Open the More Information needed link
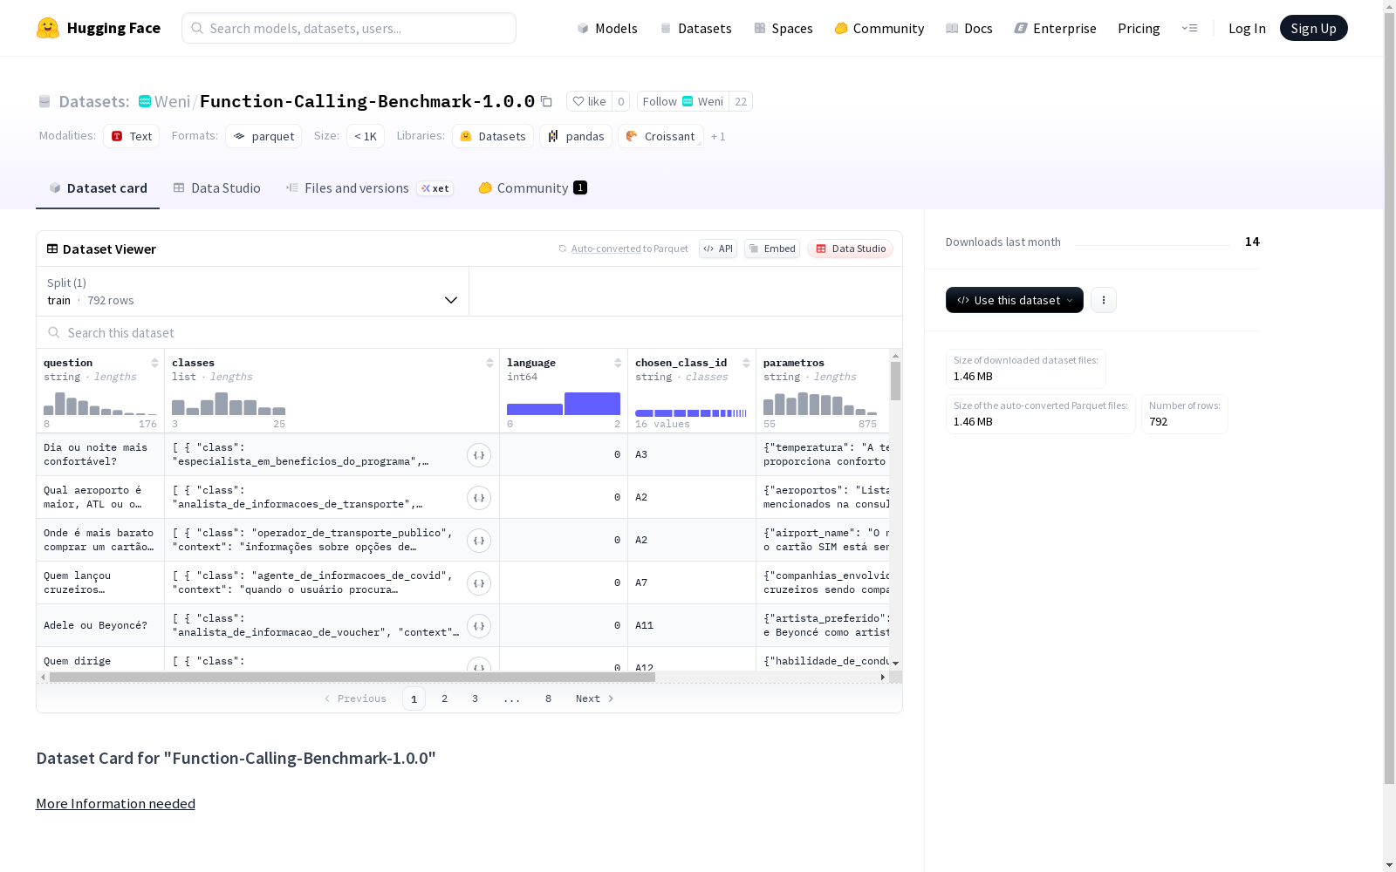This screenshot has height=872, width=1396. [115, 803]
